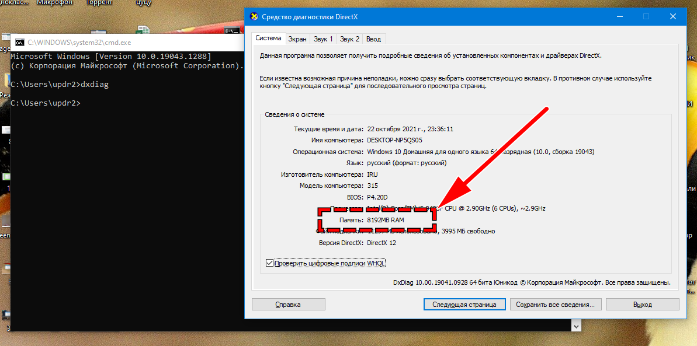Image resolution: width=697 pixels, height=346 pixels.
Task: Toggle the Проверить цифровые подписи WHQL checkbox
Action: pyautogui.click(x=269, y=263)
